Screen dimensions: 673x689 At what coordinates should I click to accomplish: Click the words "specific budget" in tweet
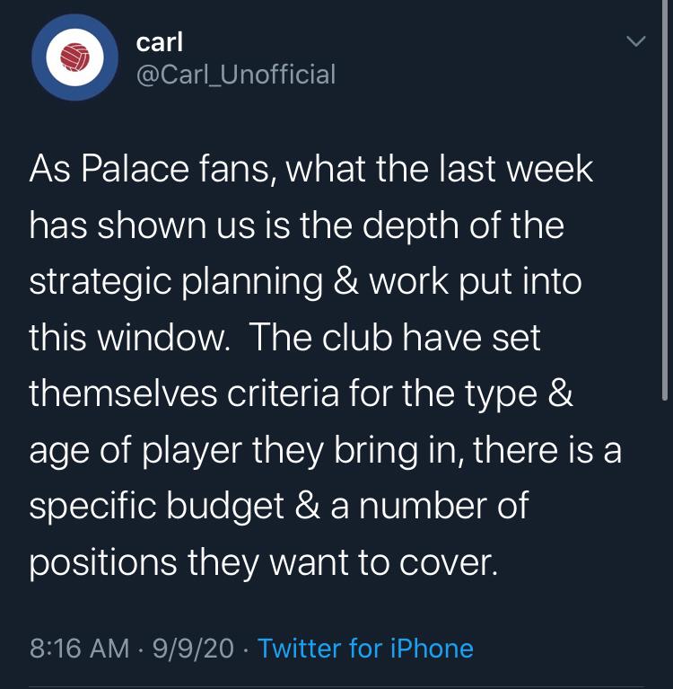[x=155, y=507]
